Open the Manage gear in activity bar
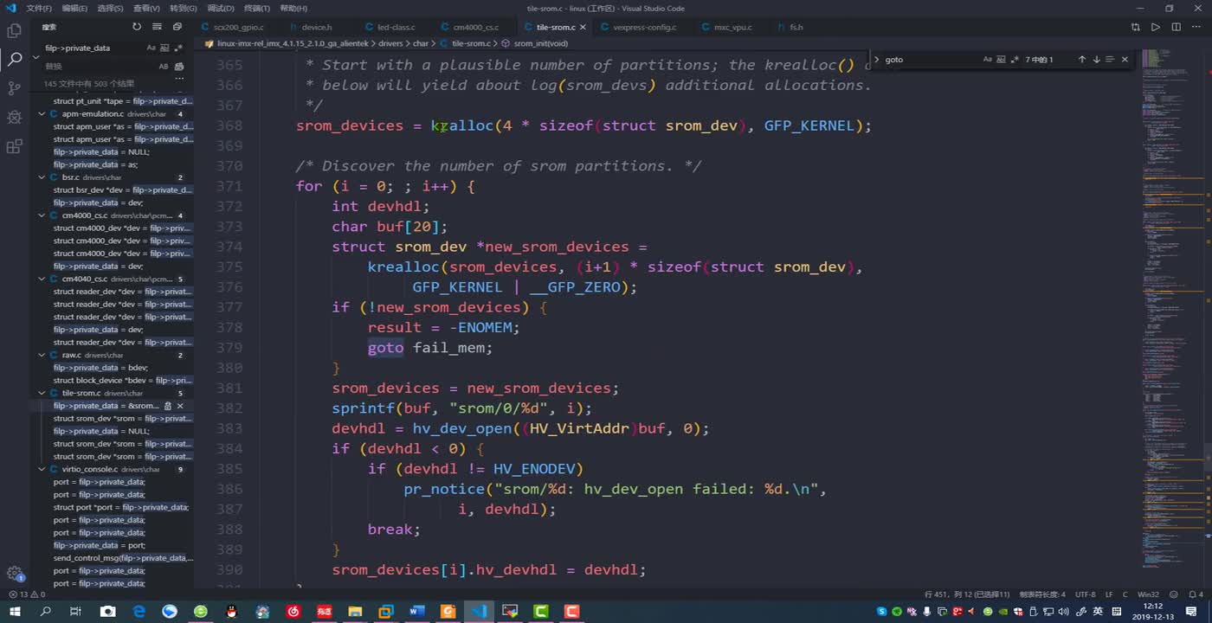The height and width of the screenshot is (623, 1212). (x=14, y=573)
